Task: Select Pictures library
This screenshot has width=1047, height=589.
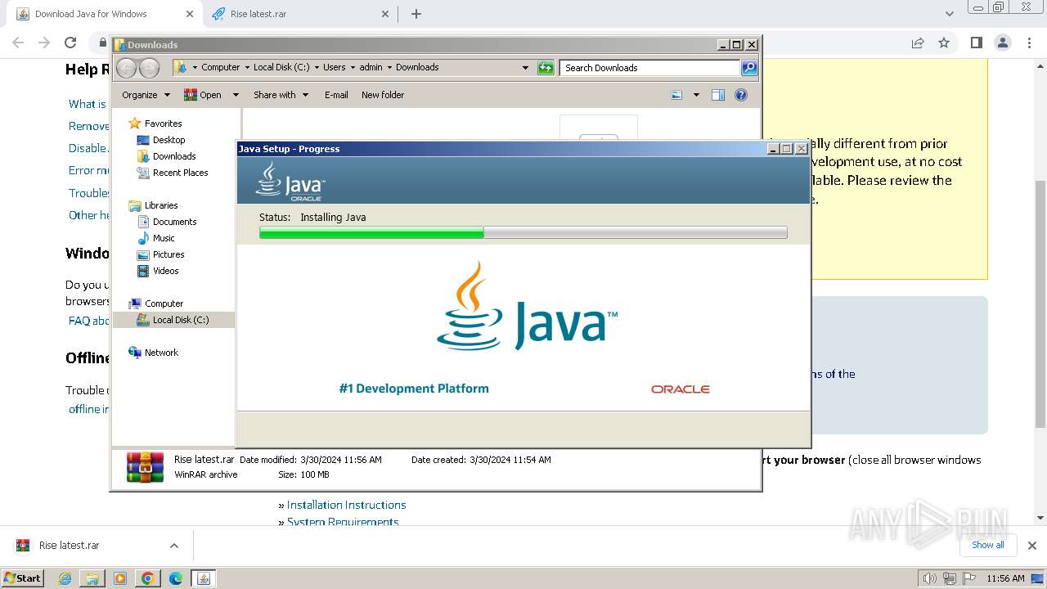Action: point(169,254)
